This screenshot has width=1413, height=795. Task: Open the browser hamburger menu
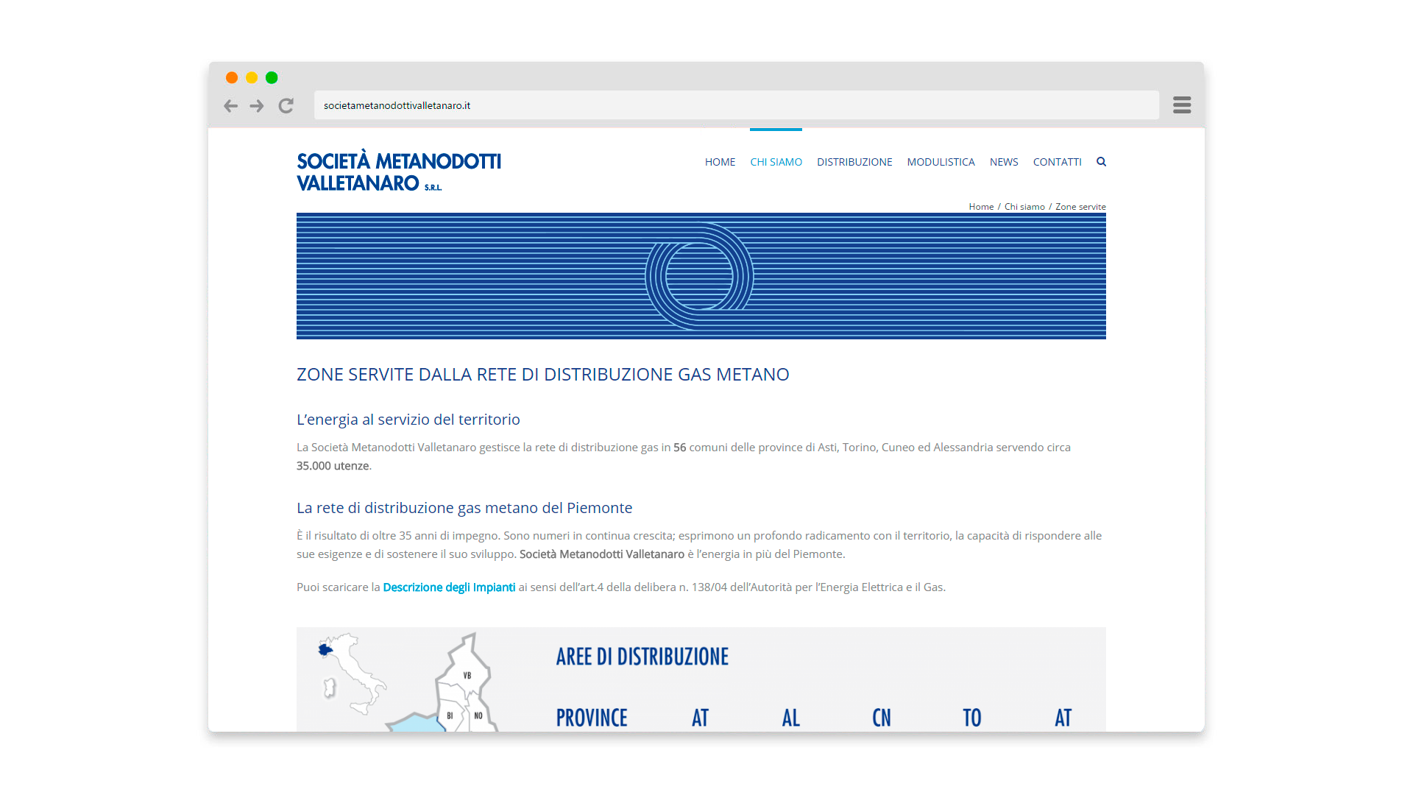(1182, 105)
